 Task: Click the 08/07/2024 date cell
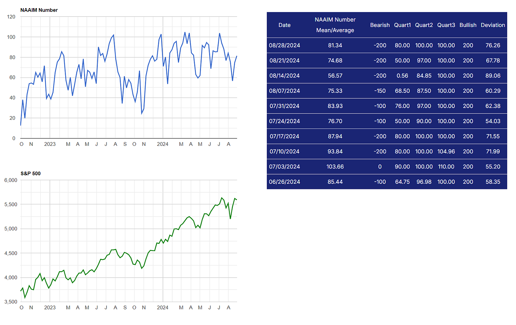click(284, 91)
